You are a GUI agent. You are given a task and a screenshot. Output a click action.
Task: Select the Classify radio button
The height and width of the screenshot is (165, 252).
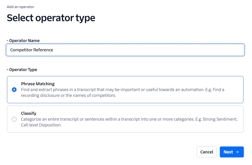14,119
